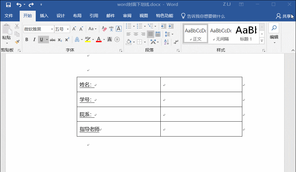Apply the yellow text highlight color
Image resolution: width=296 pixels, height=172 pixels.
[88, 39]
